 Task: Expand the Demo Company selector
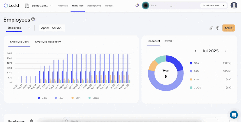42,6
